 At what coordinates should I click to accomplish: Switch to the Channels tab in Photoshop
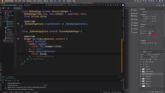click(x=150, y=52)
